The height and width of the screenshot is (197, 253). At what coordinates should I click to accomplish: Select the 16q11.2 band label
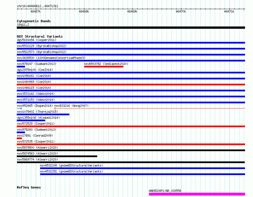[x=23, y=24]
